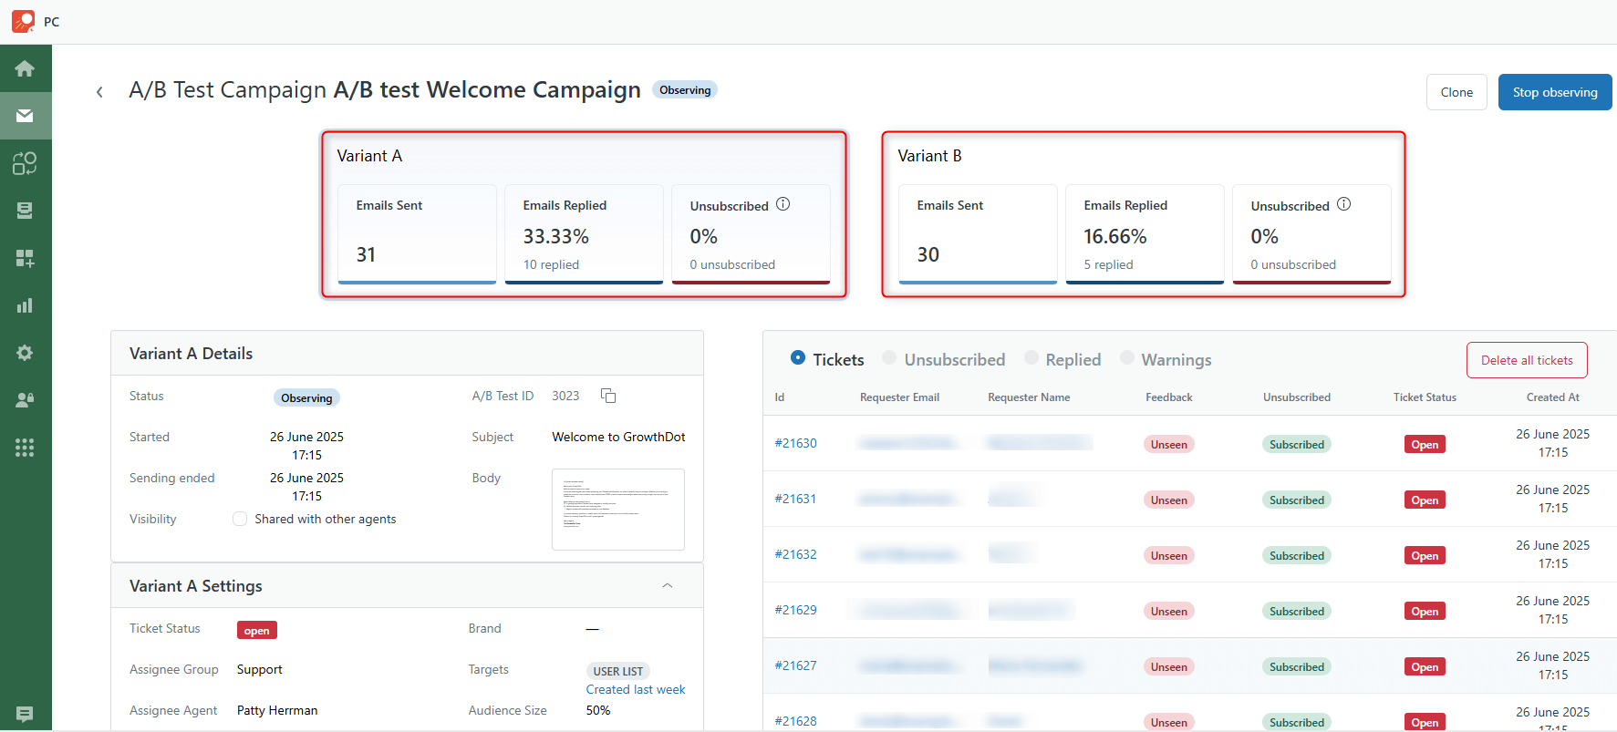Click Unseen feedback badge for ticket #21630
The height and width of the screenshot is (732, 1617).
point(1168,444)
